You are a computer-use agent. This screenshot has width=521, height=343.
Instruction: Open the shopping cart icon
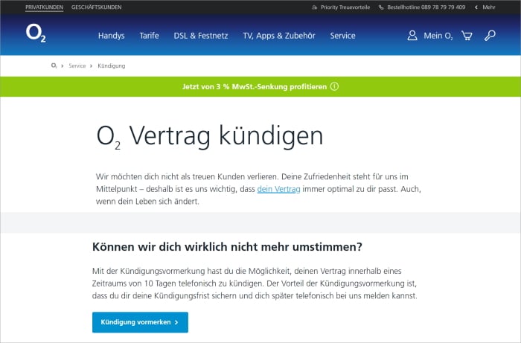[x=467, y=36]
